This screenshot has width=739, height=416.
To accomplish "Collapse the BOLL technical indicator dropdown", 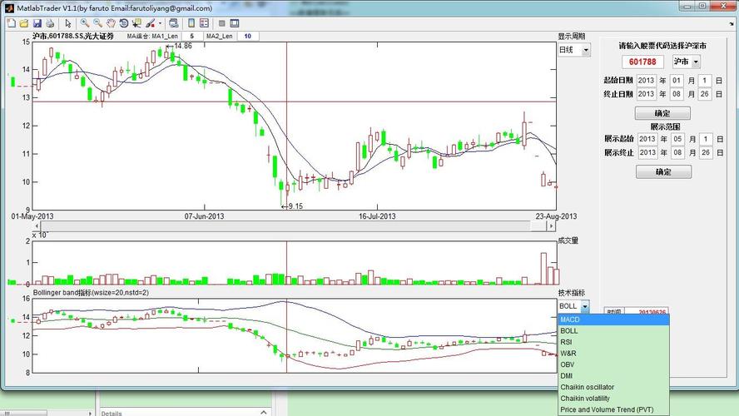I will (585, 306).
